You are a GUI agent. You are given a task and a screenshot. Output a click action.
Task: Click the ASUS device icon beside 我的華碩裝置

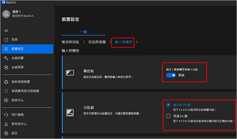click(x=6, y=82)
